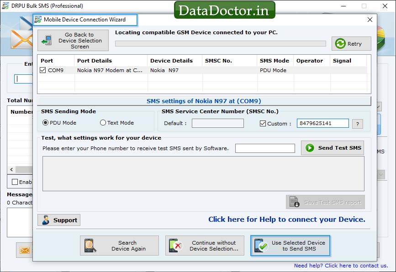
Task: Click the test SMS result text area
Action: point(203,173)
